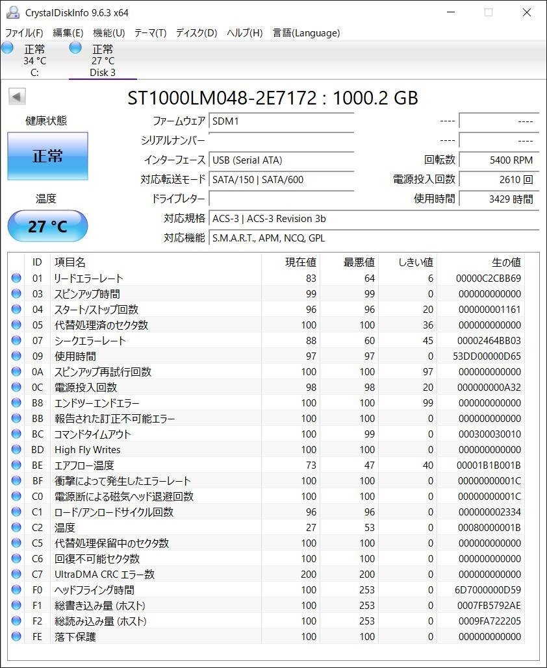Image resolution: width=547 pixels, height=668 pixels.
Task: Click status icon for 0C 電源投入回数 row
Action: point(16,387)
